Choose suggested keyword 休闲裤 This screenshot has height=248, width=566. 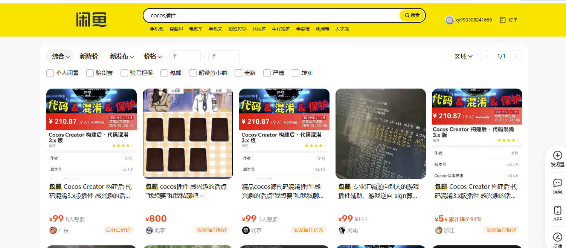pos(259,29)
